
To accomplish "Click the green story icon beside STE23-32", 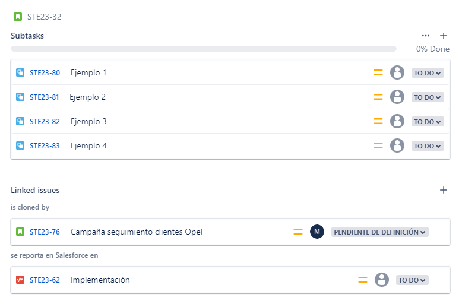I will click(18, 17).
